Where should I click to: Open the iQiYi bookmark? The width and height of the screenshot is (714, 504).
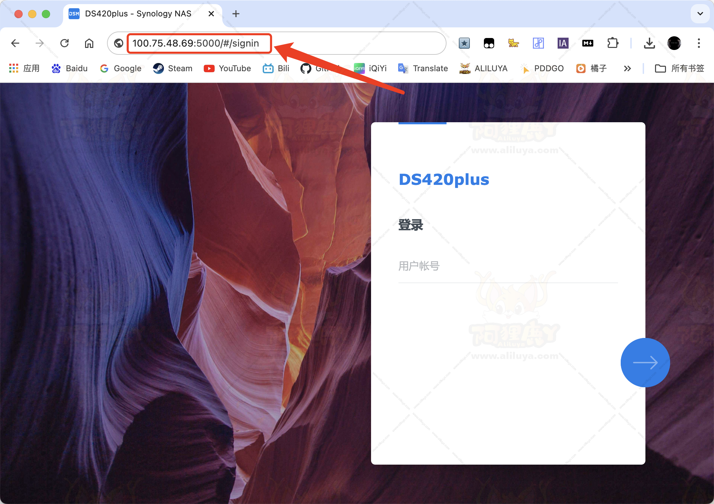tap(370, 68)
